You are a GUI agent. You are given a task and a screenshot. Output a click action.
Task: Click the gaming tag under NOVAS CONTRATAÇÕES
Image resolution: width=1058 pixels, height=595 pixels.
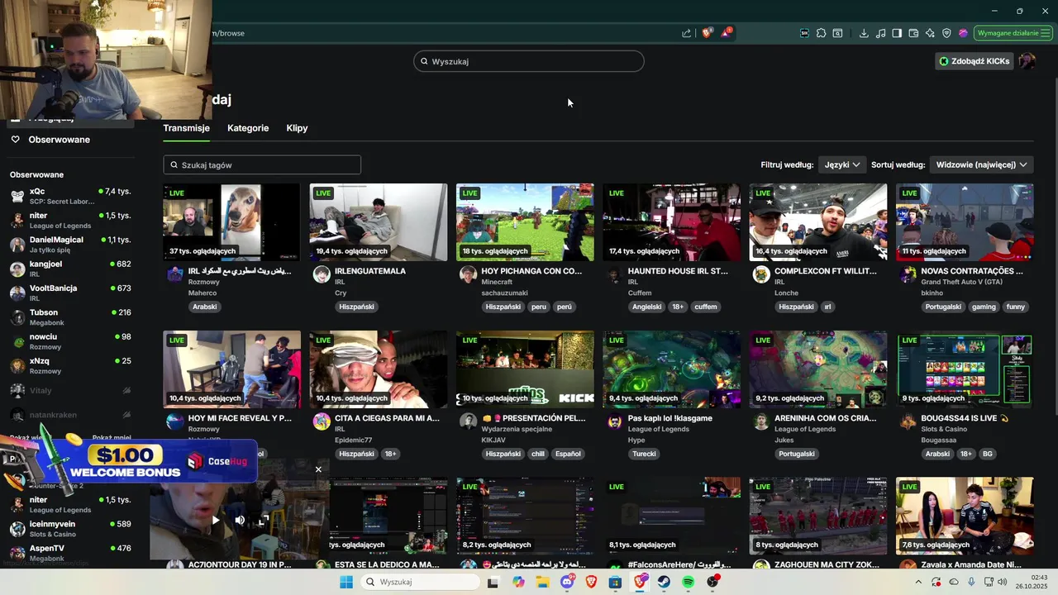click(x=984, y=307)
